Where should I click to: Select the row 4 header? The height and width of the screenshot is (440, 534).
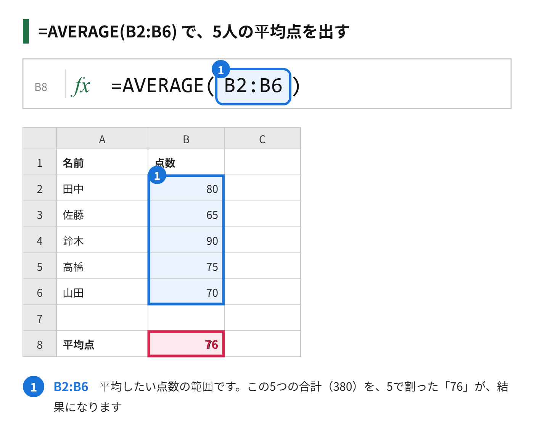40,240
